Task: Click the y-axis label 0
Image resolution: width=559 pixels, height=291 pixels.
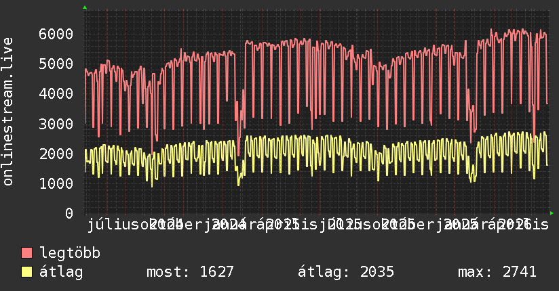Action: coord(69,213)
